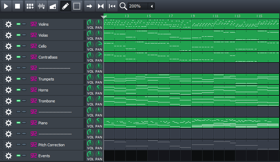Open the Events track gear menu
The width and height of the screenshot is (280, 162).
pos(8,156)
